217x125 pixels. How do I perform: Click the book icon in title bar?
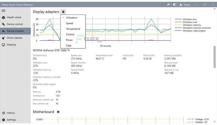(x=175, y=5)
